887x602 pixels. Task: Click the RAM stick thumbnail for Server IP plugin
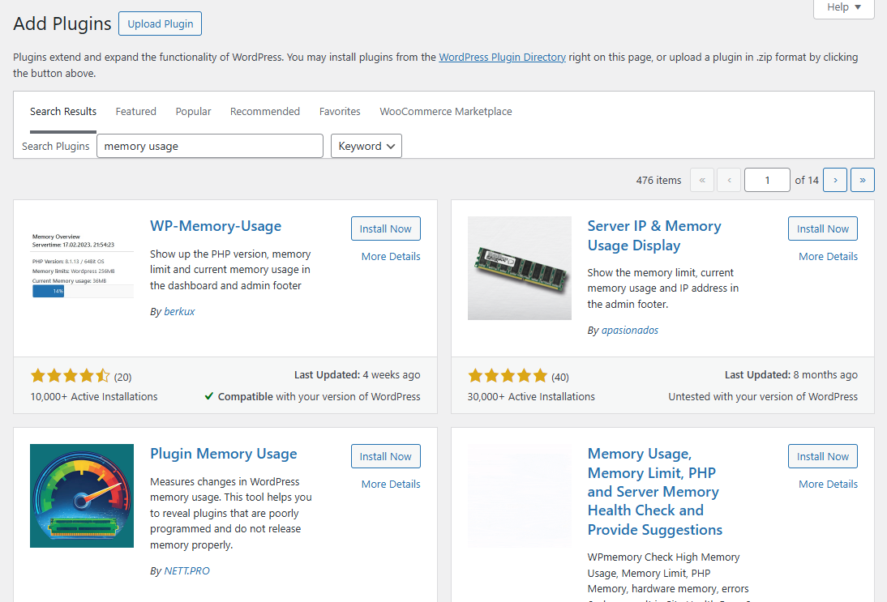(x=519, y=267)
